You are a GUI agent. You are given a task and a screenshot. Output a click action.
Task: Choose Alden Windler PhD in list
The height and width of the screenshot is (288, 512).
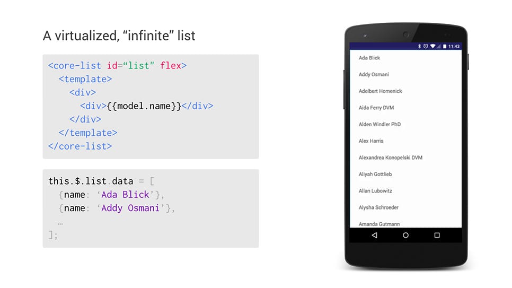pos(379,124)
